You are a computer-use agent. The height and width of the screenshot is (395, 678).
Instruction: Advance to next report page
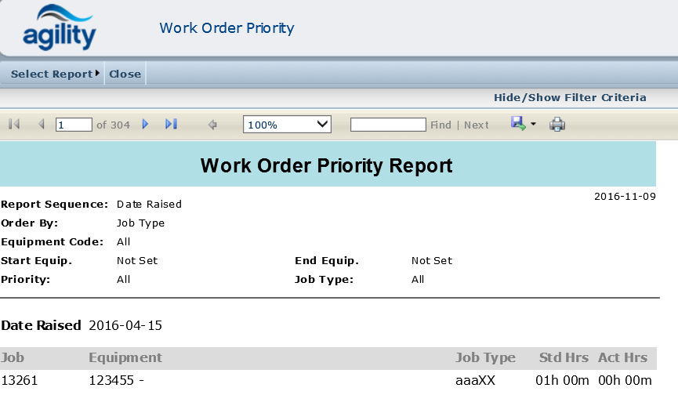(145, 125)
